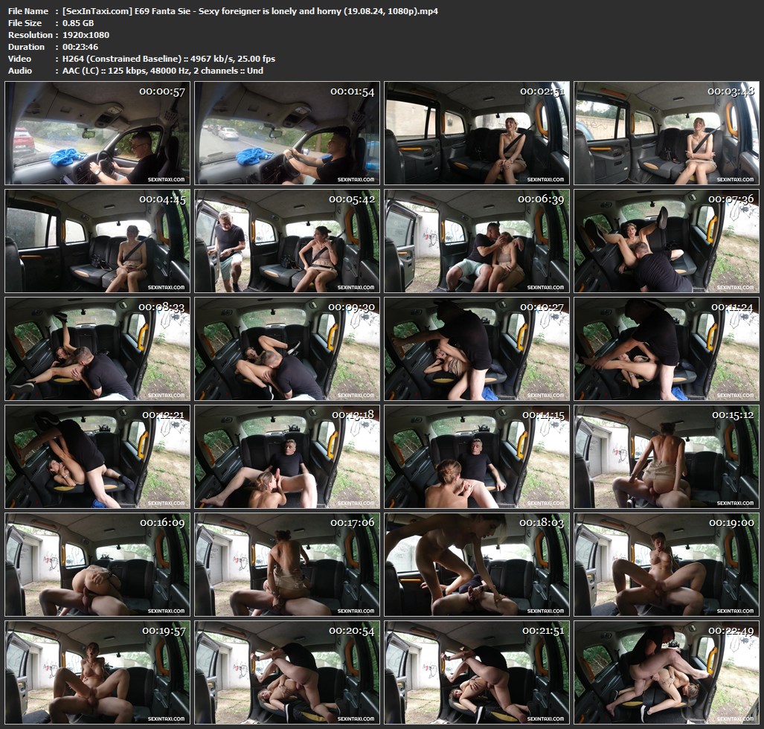
Task: Select the thumbnail at 00:04:45
Action: 97,241
